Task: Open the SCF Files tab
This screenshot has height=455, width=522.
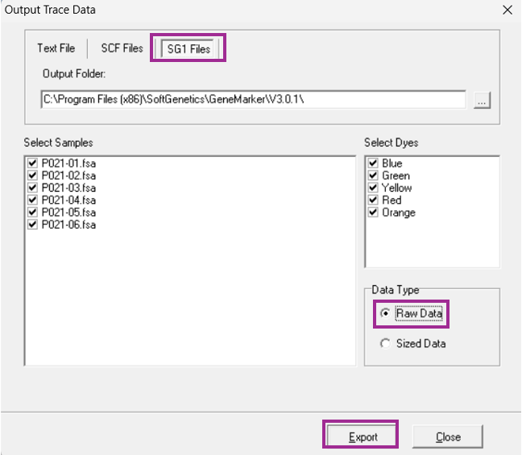Action: click(122, 48)
